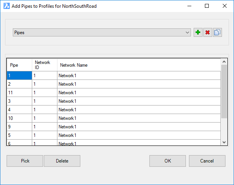234x185 pixels.
Task: Click the scrollbar up arrow in table
Action: coord(224,62)
